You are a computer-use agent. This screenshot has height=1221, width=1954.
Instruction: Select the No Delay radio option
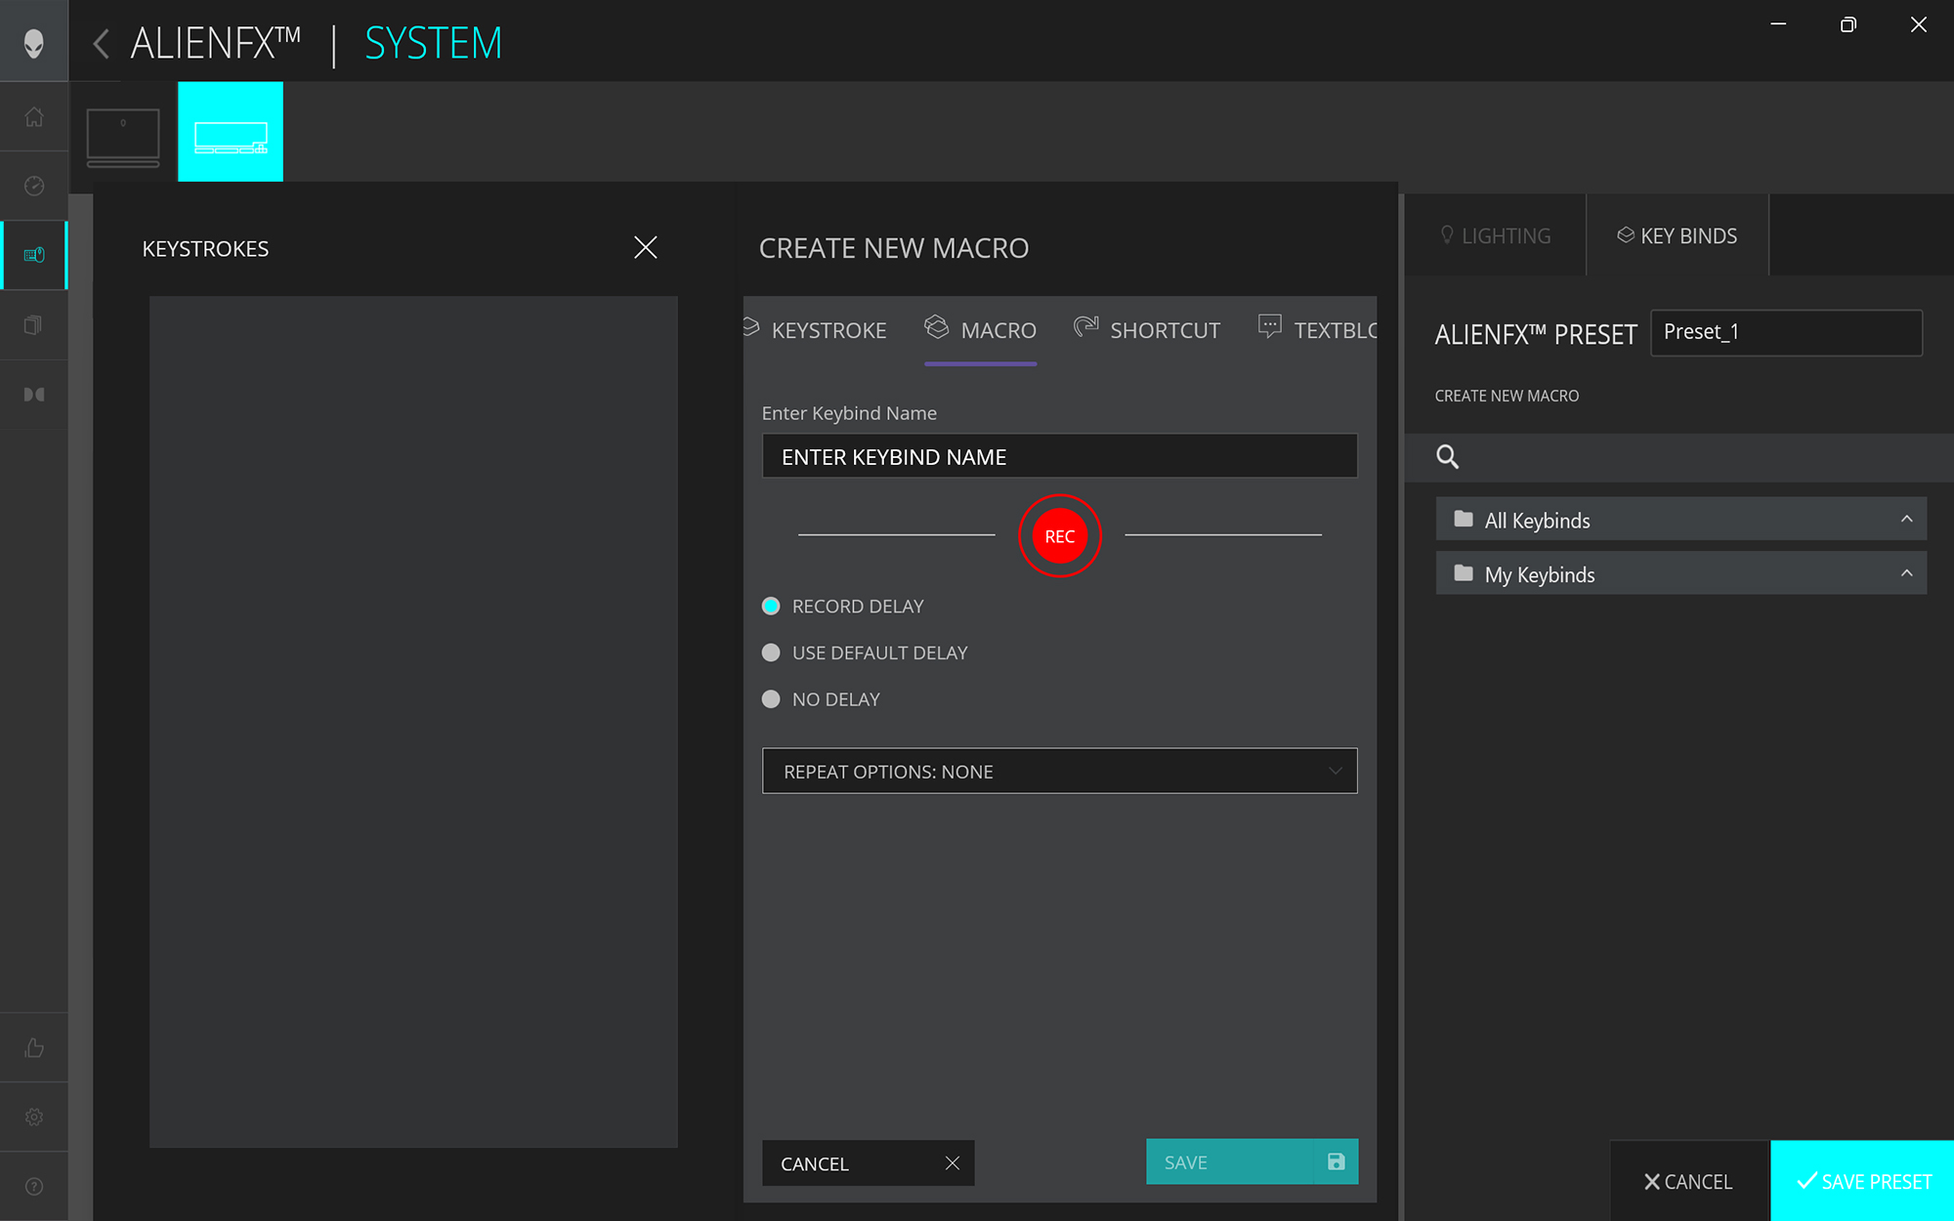771,699
